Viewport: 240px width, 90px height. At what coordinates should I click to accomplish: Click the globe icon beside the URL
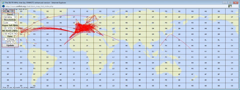3,6
